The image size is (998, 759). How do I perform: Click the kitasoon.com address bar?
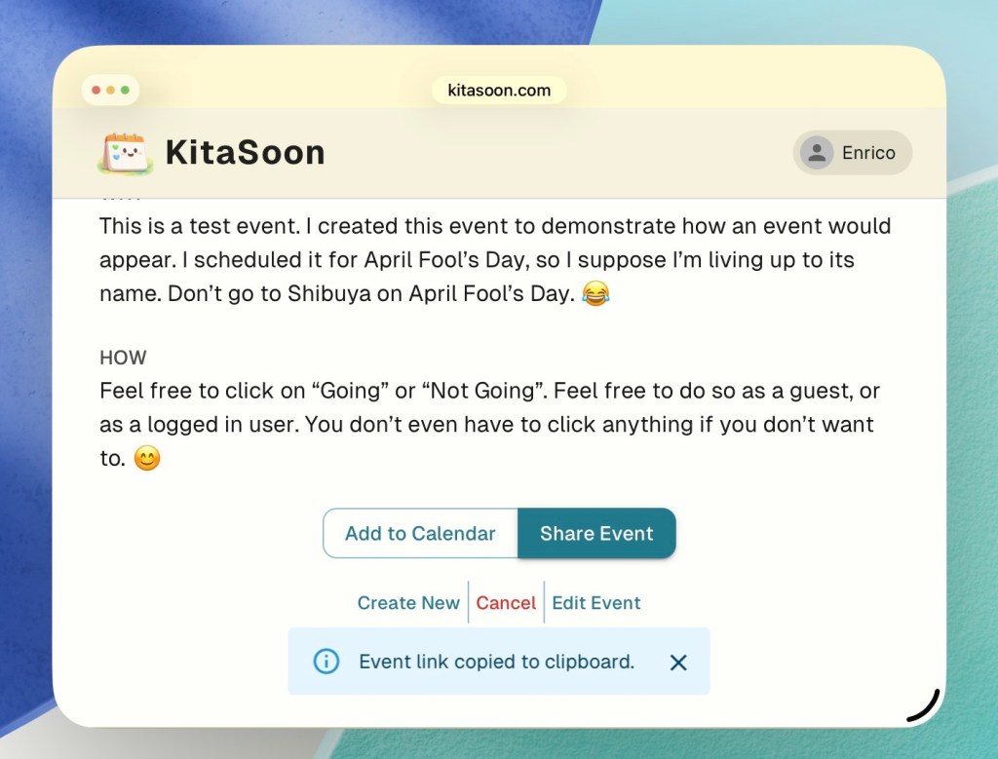[499, 91]
